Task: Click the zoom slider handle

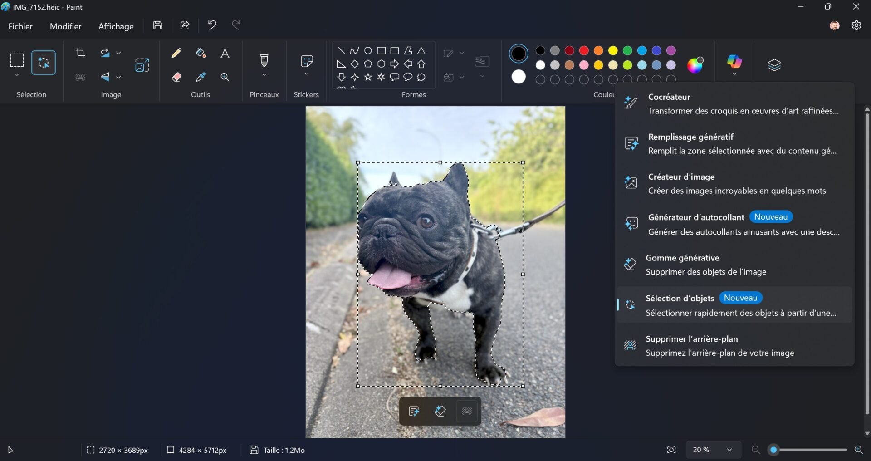Action: point(774,450)
